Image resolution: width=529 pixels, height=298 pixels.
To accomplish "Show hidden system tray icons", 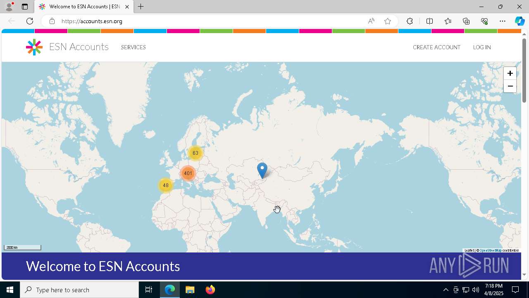I will tap(446, 290).
